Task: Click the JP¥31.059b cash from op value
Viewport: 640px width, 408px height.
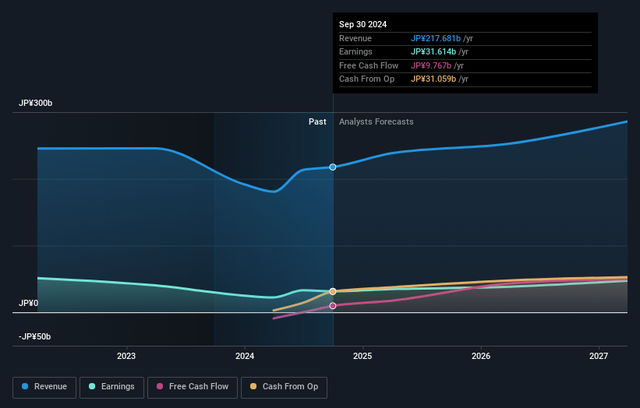Action: pyautogui.click(x=433, y=79)
